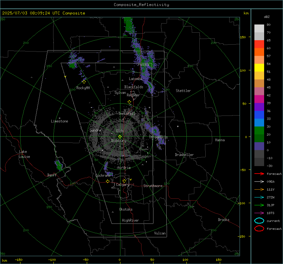Click the Hanna city label
Screen dimensions: 283x264
click(x=220, y=140)
